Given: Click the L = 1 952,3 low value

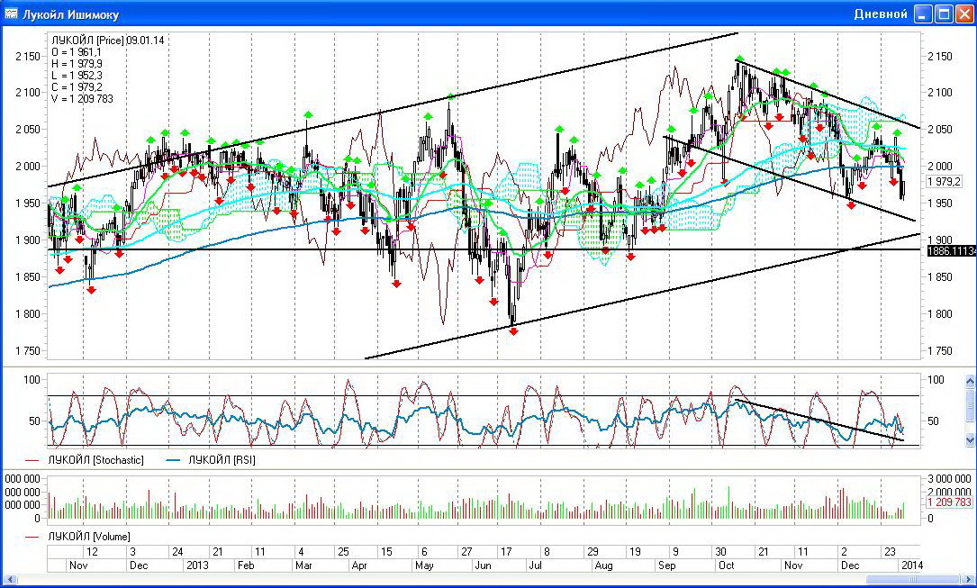Looking at the screenshot, I should pos(77,76).
